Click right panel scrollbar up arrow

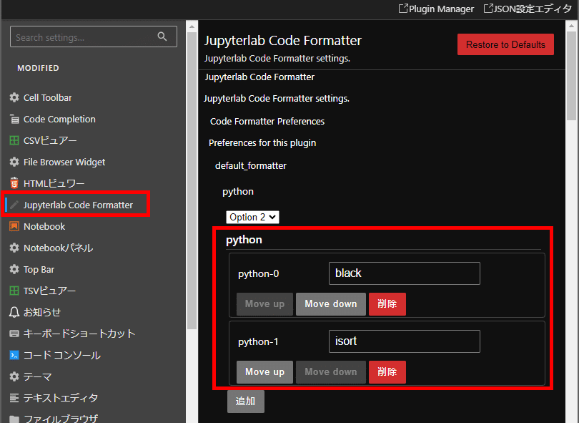[571, 26]
